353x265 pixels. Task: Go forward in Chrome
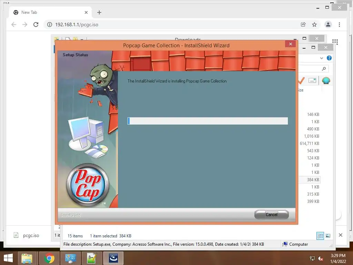25,24
